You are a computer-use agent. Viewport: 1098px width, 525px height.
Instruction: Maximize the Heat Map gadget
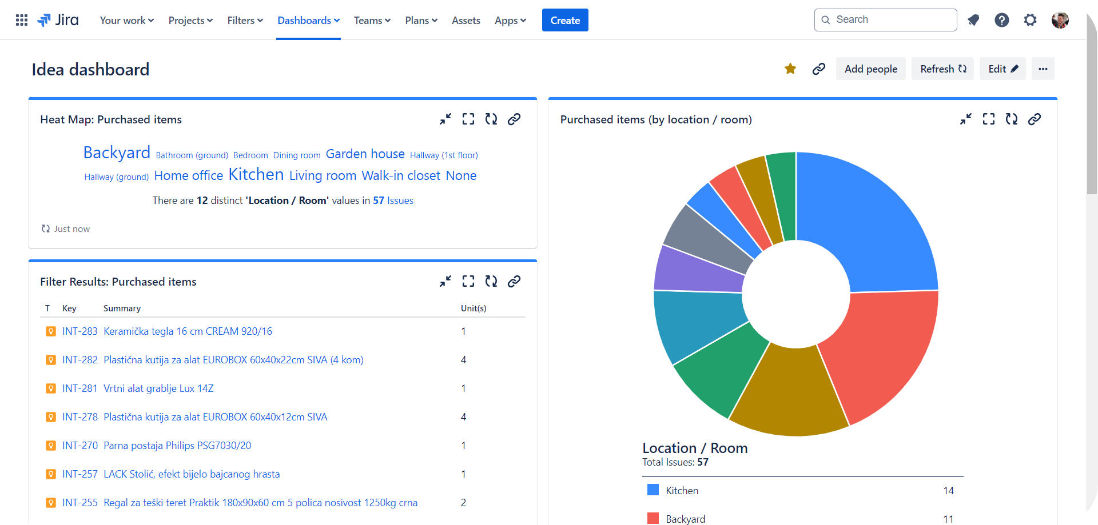(x=468, y=119)
